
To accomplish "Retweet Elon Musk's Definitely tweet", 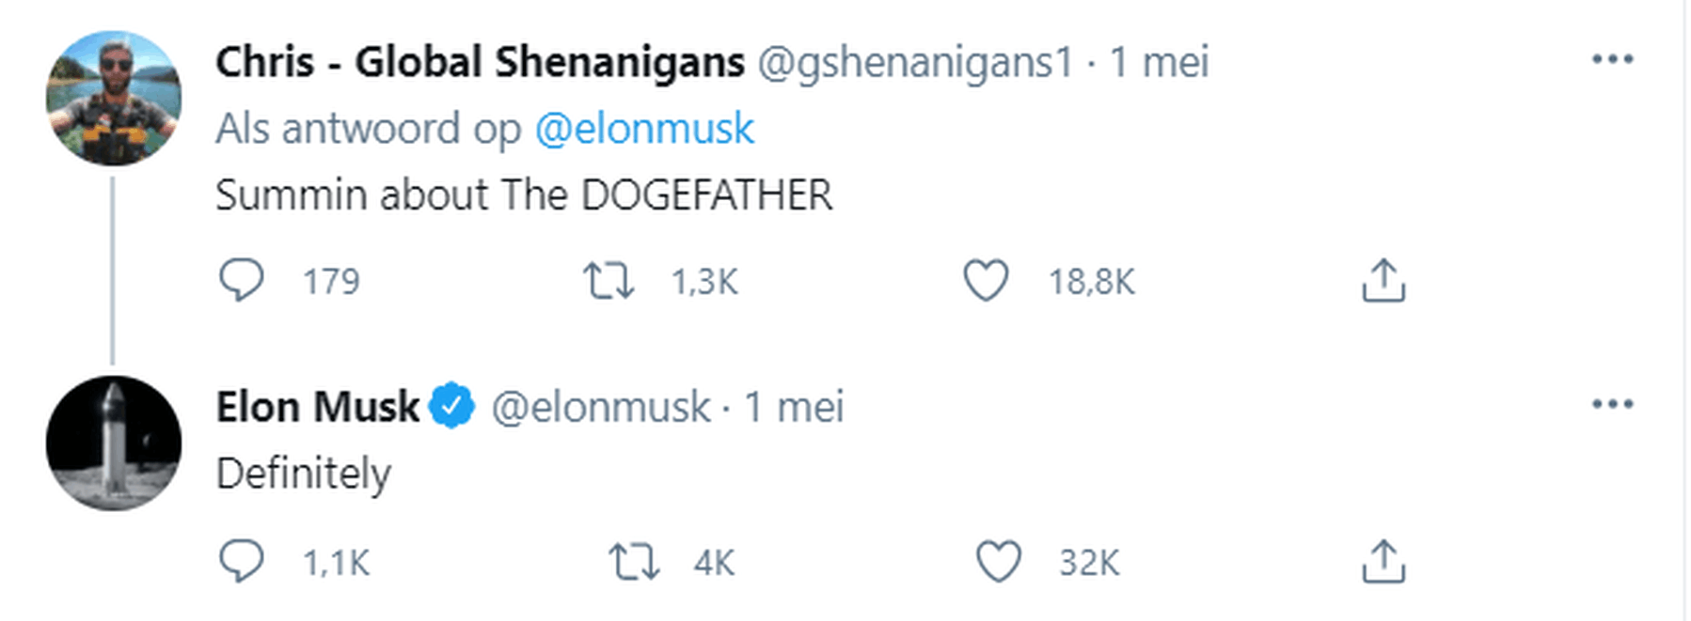I will (634, 562).
